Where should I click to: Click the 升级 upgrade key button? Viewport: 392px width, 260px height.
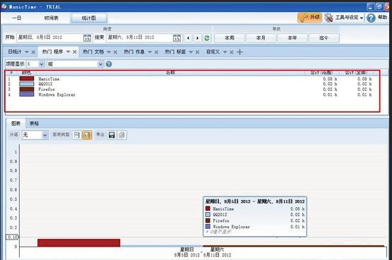pyautogui.click(x=310, y=18)
